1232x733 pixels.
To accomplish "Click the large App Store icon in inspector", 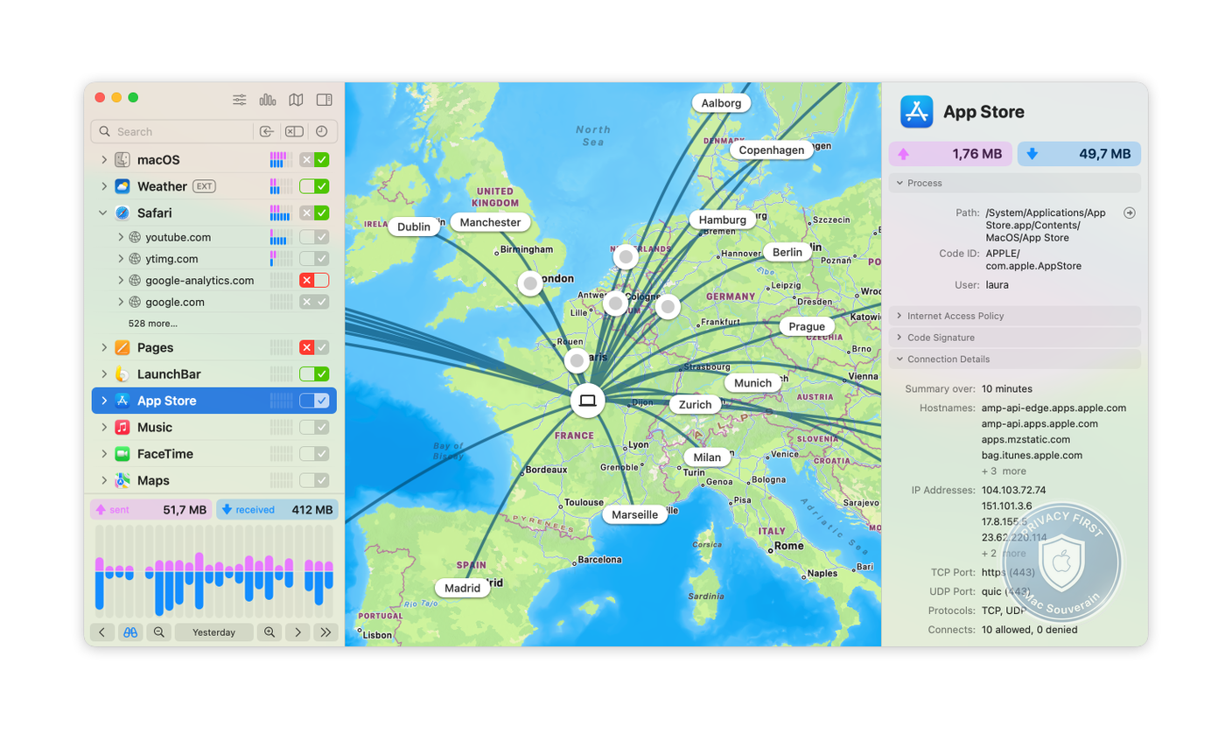I will [917, 112].
